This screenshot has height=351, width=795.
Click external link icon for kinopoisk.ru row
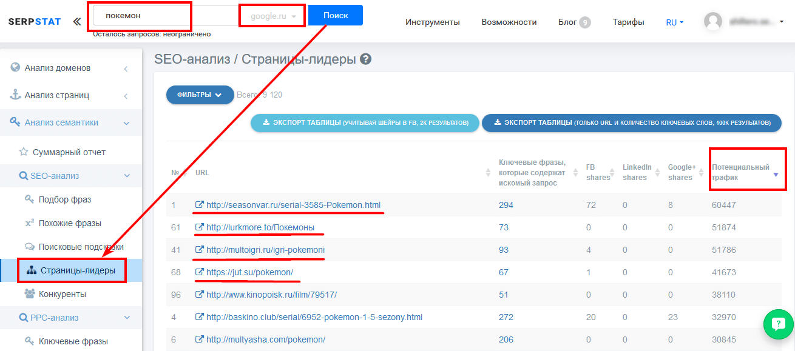point(199,295)
